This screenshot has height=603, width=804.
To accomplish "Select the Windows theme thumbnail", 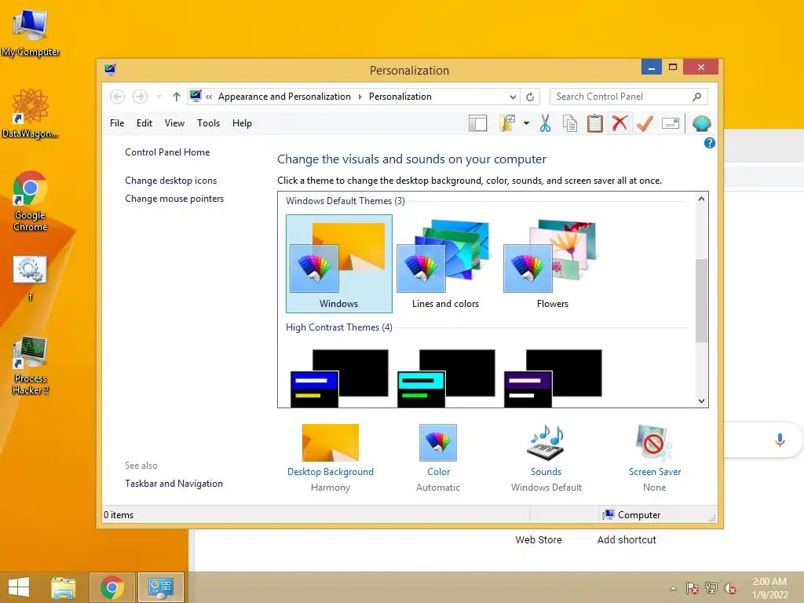I will 339,264.
